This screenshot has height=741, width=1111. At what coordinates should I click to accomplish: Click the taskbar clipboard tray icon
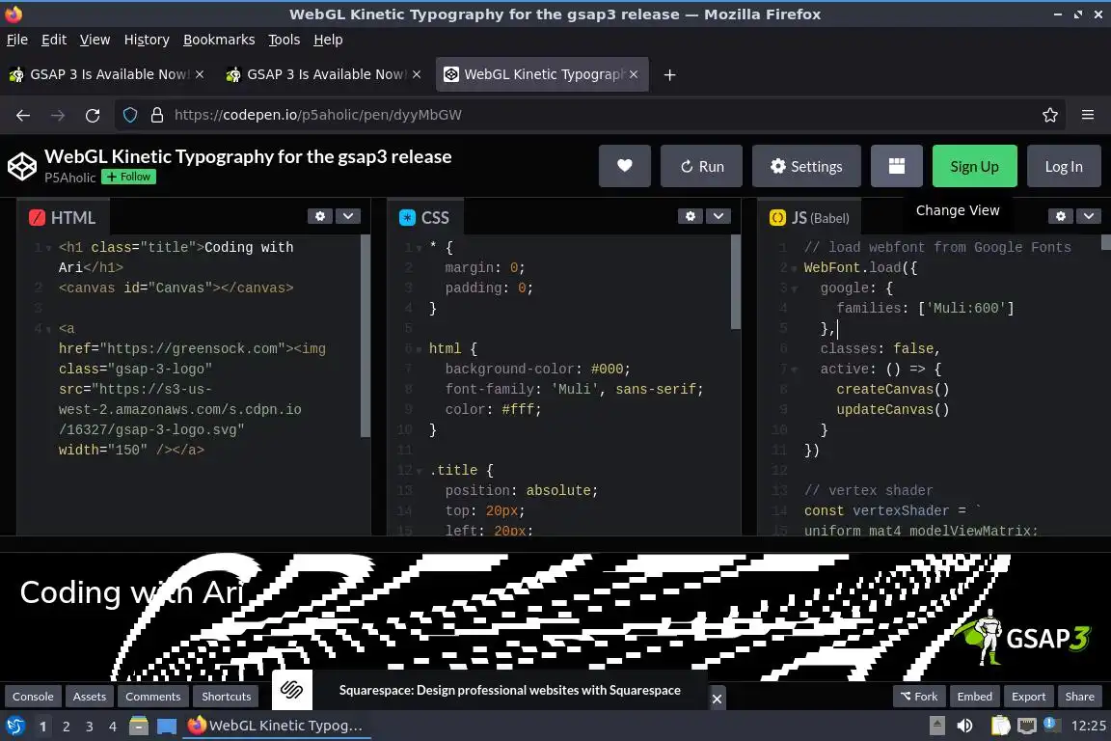click(x=1000, y=726)
